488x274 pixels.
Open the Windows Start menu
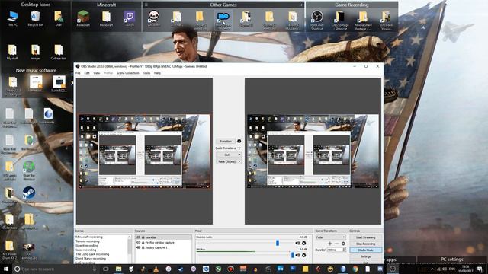5,269
